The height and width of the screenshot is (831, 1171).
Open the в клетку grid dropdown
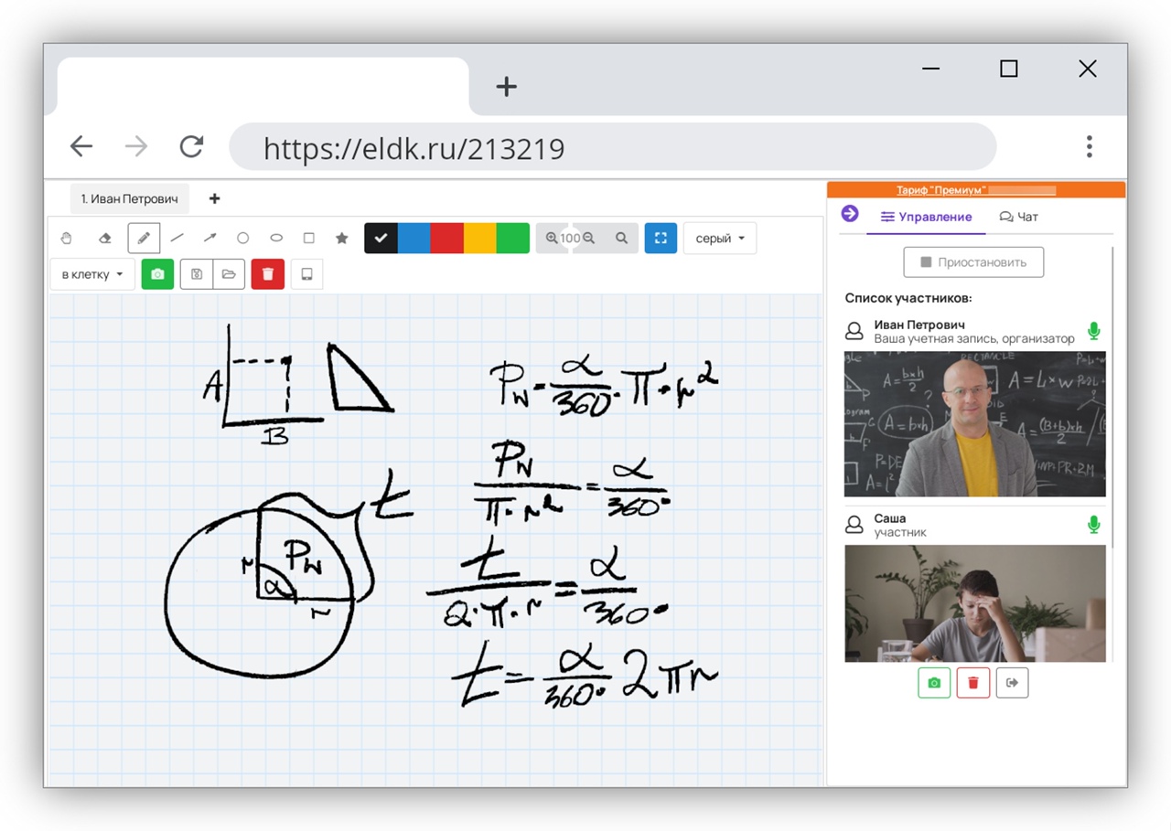click(92, 274)
